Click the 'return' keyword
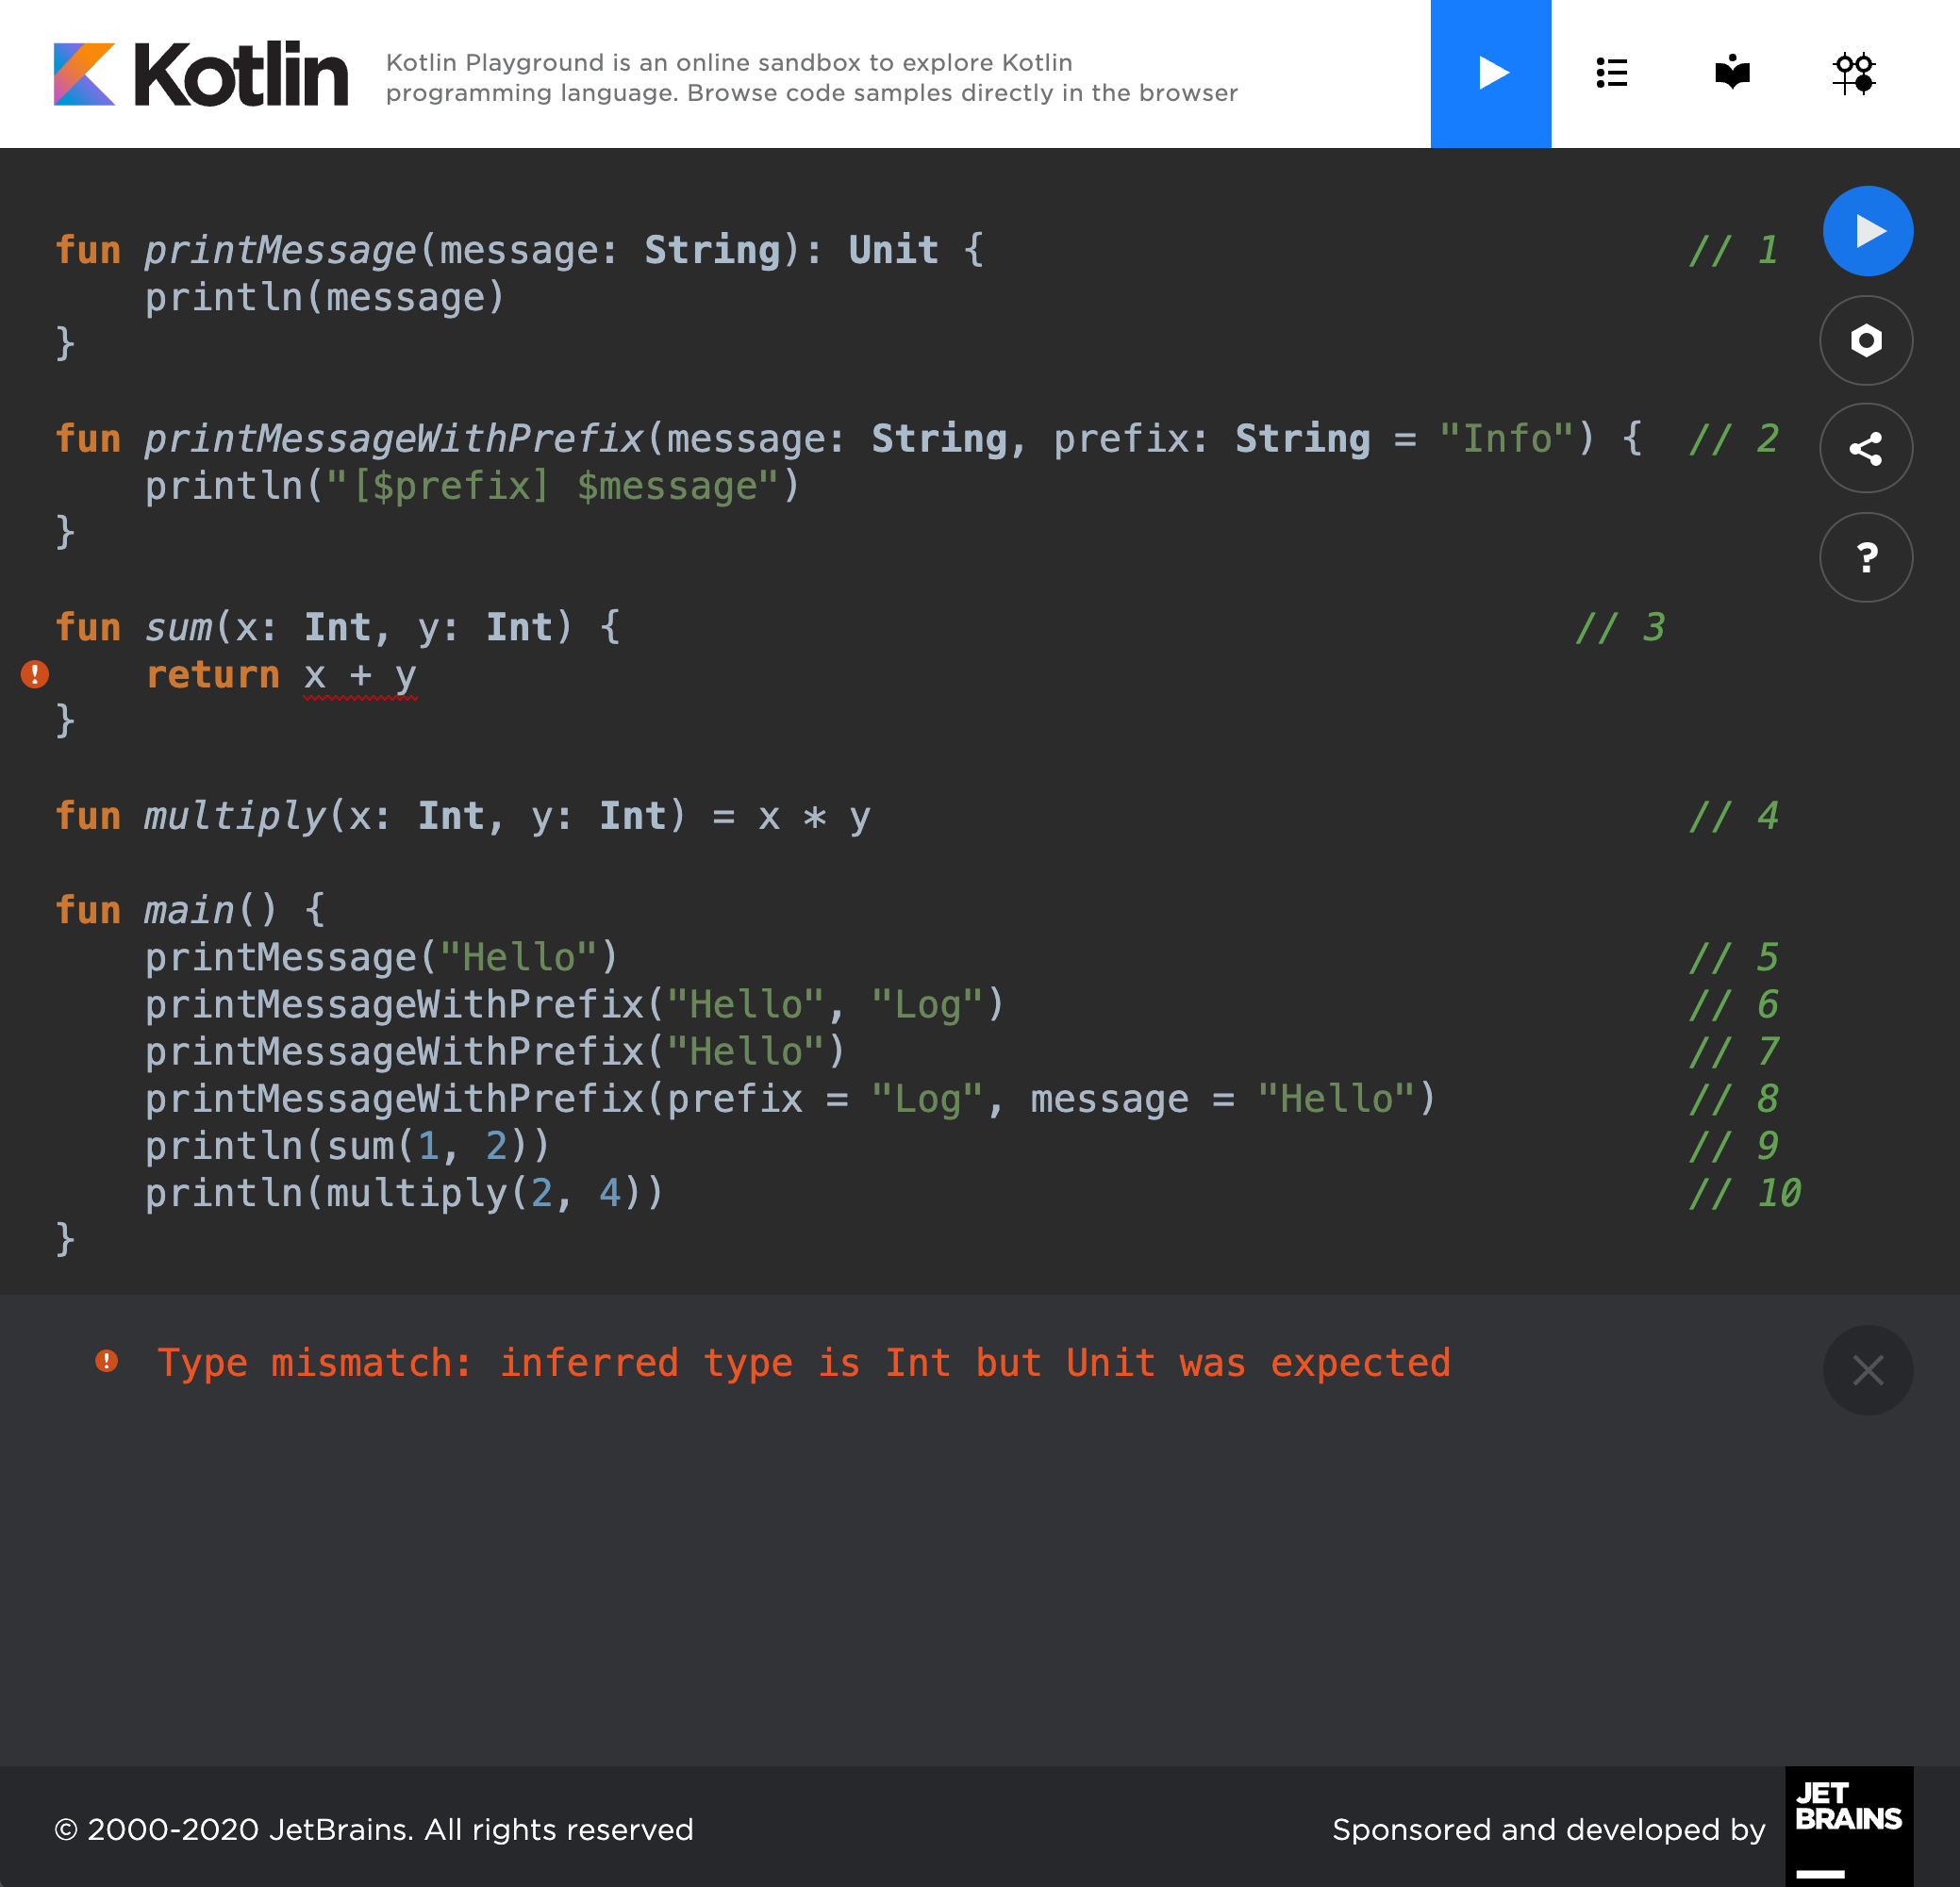1960x1887 pixels. pyautogui.click(x=213, y=675)
